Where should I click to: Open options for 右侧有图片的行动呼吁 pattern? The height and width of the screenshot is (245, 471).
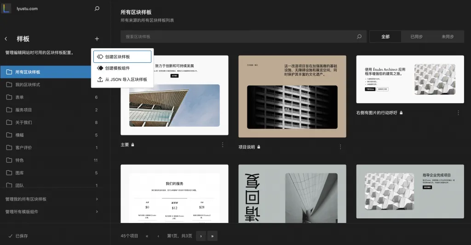pos(458,113)
